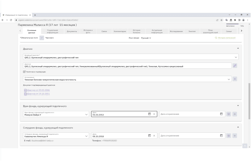Image resolution: width=251 pixels, height=161 pixels.
Task: Switch to Генотип tab
Action: pos(192,31)
